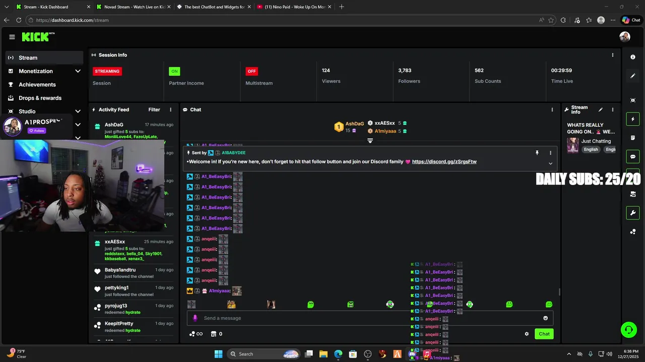This screenshot has height=362, width=645.
Task: Refresh the browser page
Action: pos(19,20)
